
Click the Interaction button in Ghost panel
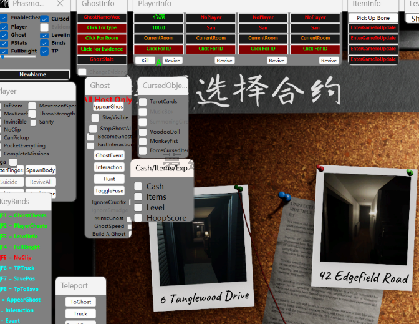click(109, 167)
